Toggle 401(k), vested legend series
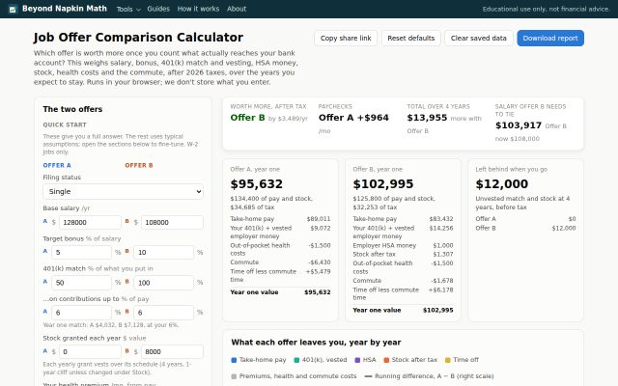The height and width of the screenshot is (386, 618). [x=321, y=360]
